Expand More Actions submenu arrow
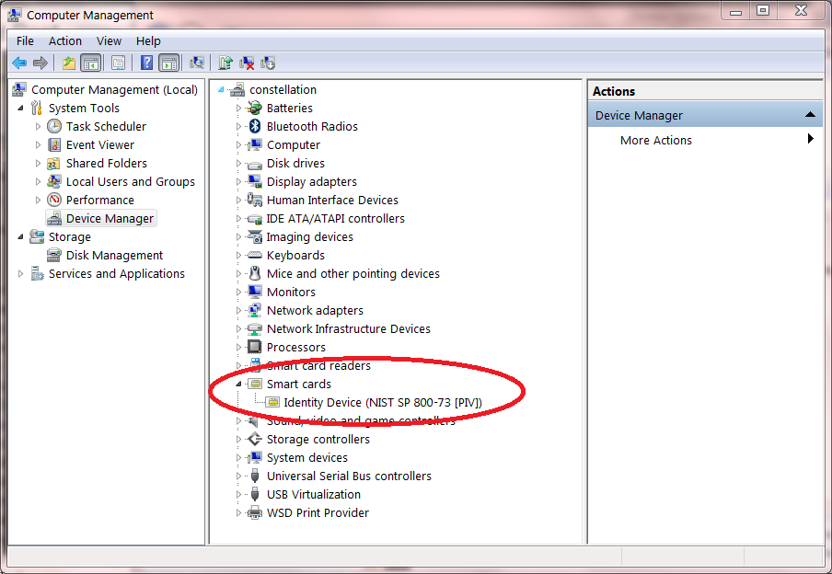The image size is (832, 574). [810, 140]
